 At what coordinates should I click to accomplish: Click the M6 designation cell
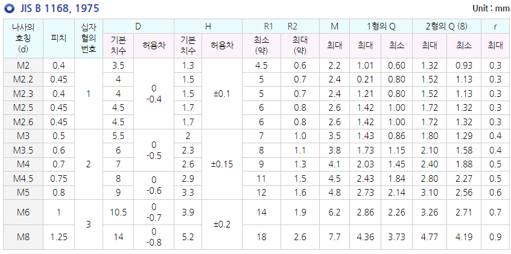pos(23,212)
